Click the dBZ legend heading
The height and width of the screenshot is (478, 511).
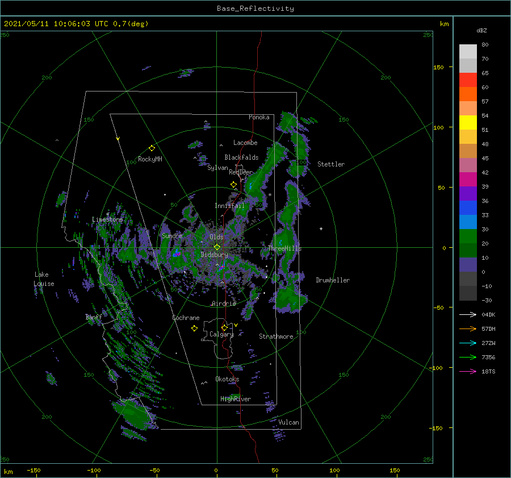(x=481, y=31)
